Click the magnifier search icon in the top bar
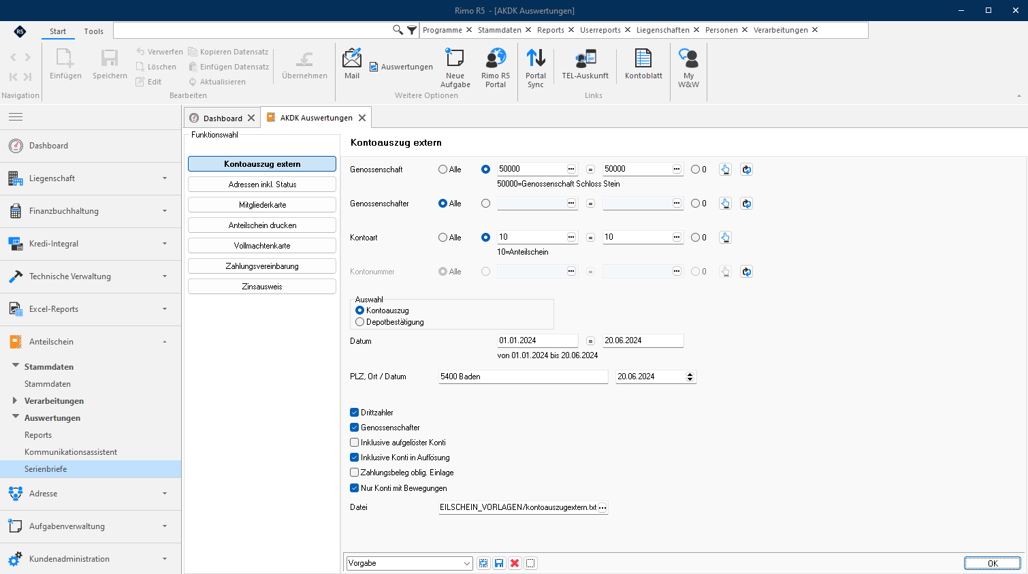 [x=398, y=30]
